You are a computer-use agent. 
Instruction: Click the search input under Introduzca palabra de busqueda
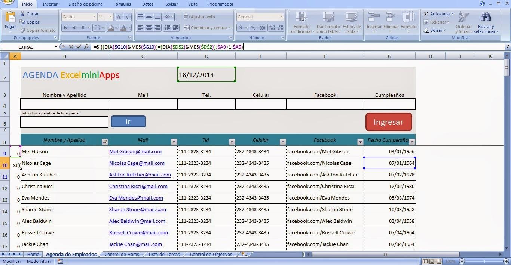pyautogui.click(x=64, y=121)
